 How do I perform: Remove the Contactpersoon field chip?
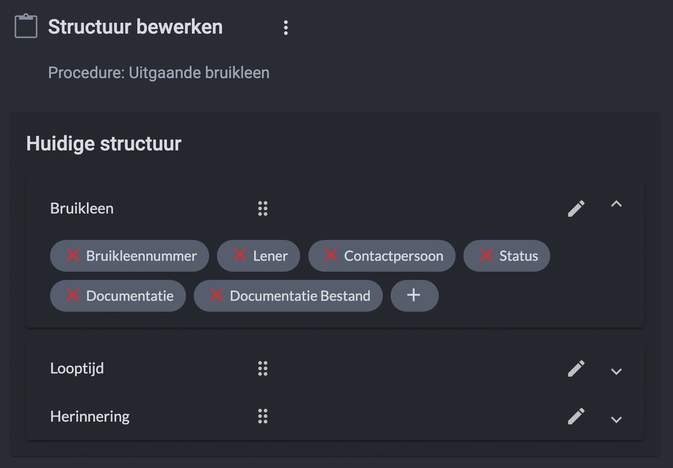331,255
